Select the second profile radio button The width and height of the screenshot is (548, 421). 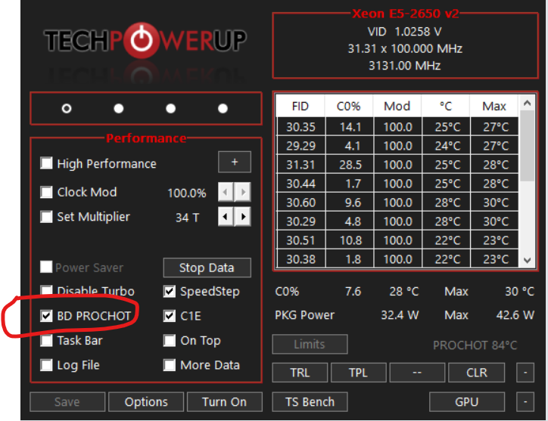pyautogui.click(x=119, y=109)
